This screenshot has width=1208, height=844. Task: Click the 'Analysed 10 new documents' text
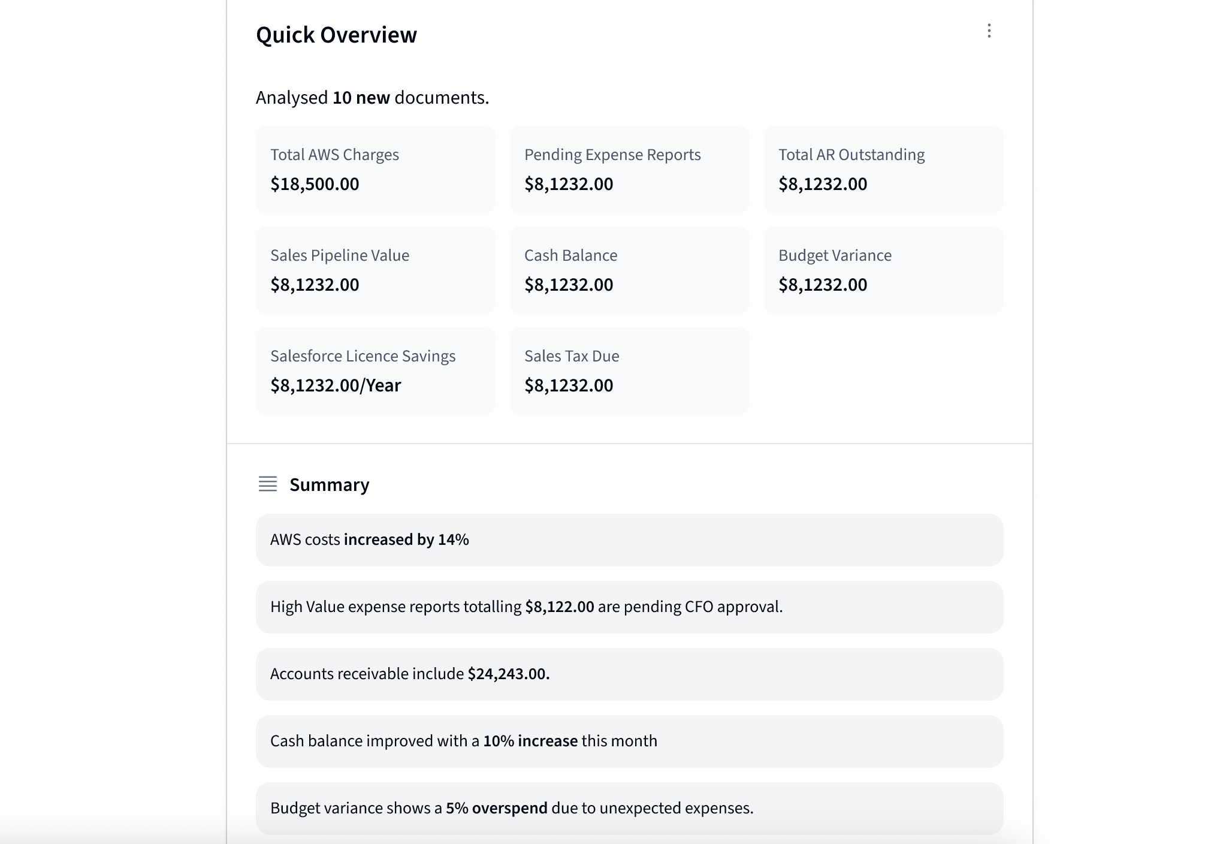tap(373, 98)
